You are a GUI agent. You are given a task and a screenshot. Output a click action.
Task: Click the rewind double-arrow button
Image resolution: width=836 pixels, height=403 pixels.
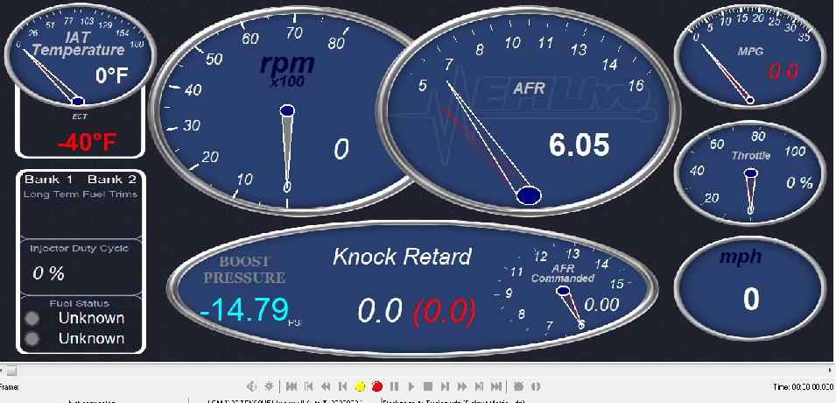pos(326,386)
